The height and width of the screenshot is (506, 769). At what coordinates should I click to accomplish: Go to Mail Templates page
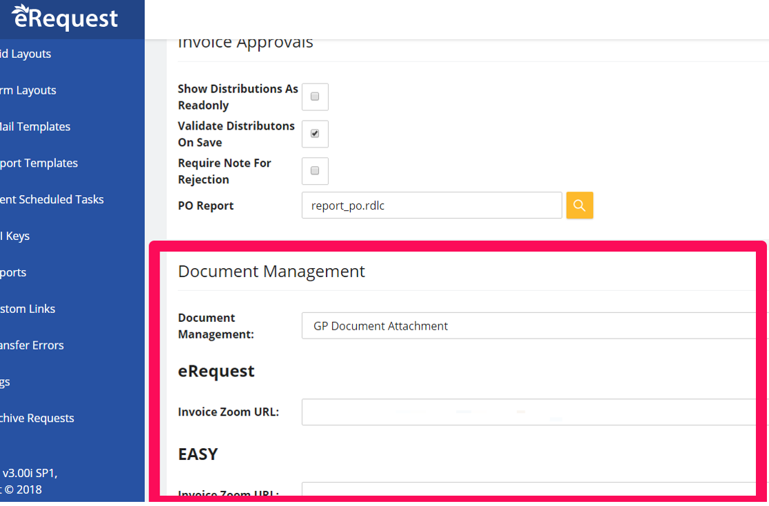pos(35,127)
